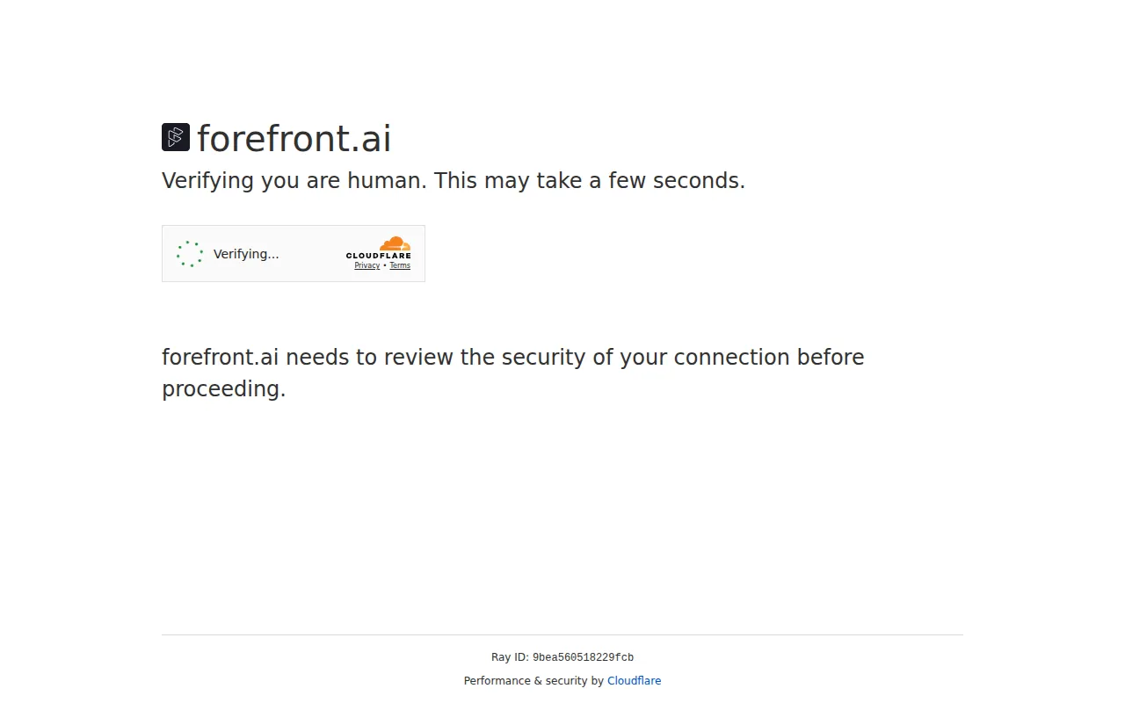Follow the Cloudflare link in the footer

pyautogui.click(x=634, y=680)
